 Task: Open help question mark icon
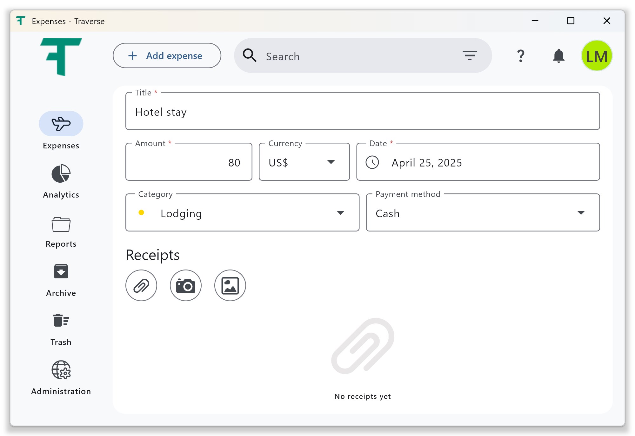[521, 56]
